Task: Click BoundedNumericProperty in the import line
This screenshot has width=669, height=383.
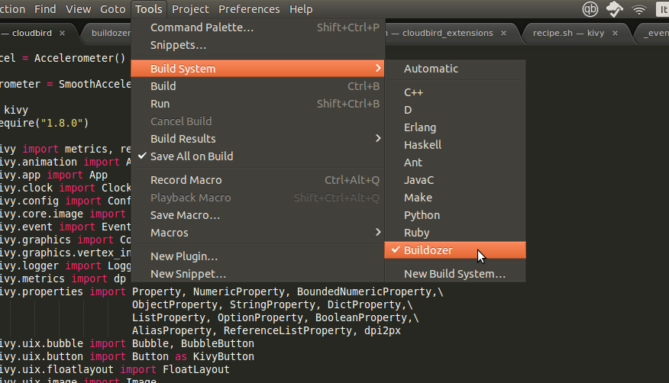Action: click(364, 292)
